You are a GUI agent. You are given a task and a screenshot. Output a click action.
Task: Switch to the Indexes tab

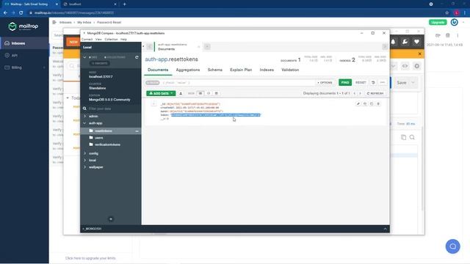point(267,70)
